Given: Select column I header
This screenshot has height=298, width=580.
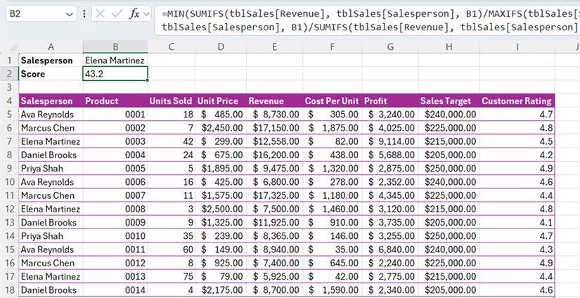Looking at the screenshot, I should point(517,46).
